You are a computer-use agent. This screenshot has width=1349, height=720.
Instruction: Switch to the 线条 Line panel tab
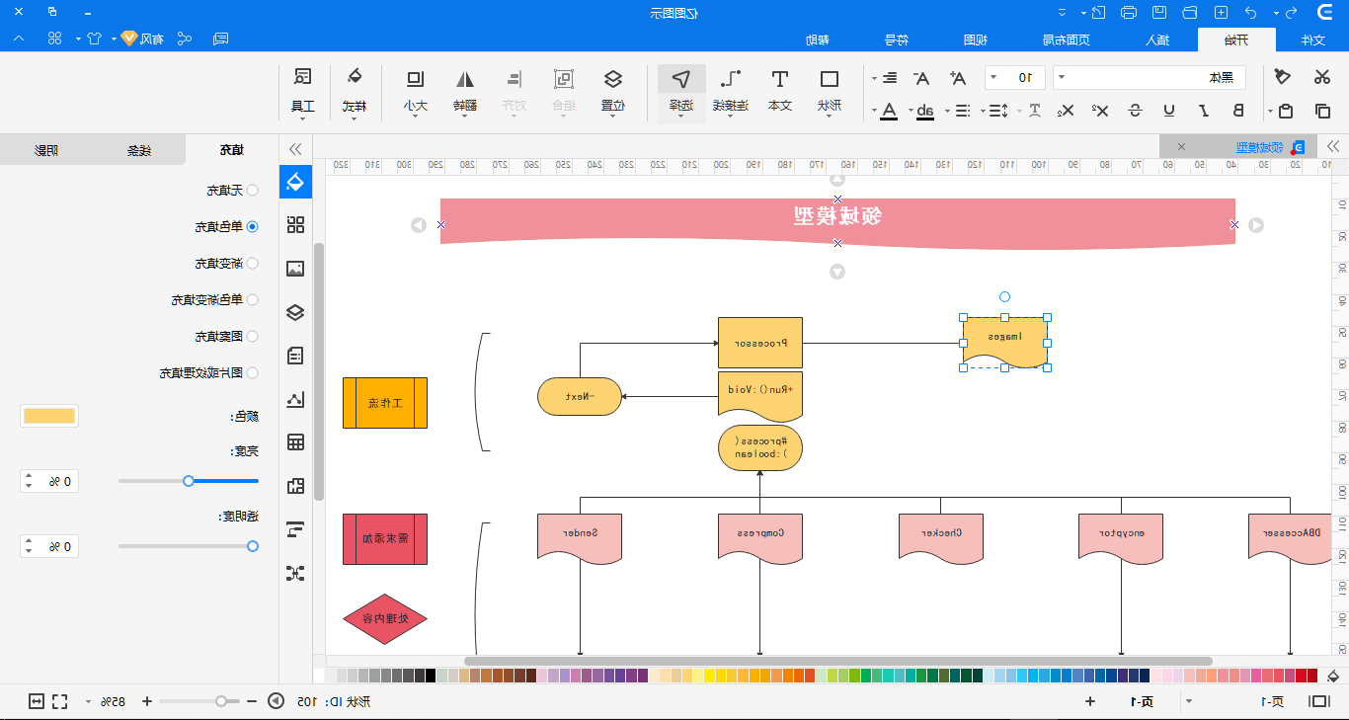(138, 150)
